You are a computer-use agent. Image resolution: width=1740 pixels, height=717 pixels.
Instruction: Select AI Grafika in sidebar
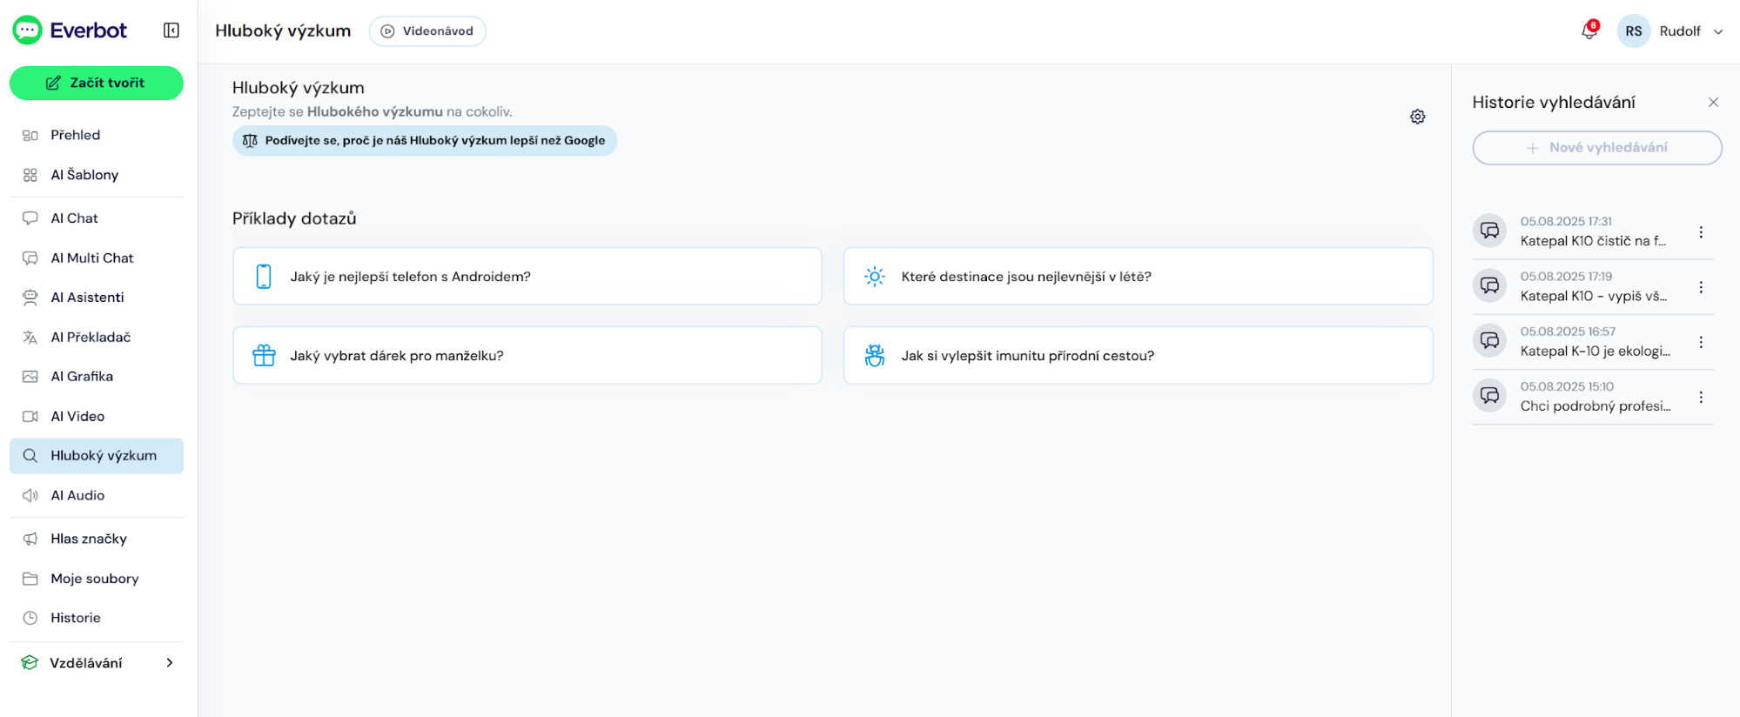coord(82,377)
